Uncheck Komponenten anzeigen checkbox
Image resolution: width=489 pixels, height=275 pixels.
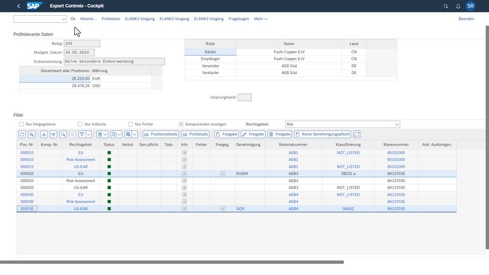point(181,124)
